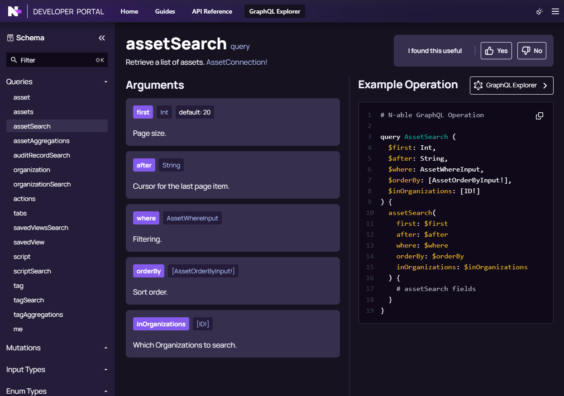Click the N-able logo icon
This screenshot has height=396, width=564.
coord(14,11)
